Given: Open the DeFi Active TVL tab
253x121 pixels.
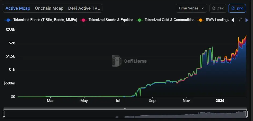Looking at the screenshot, I should (x=84, y=8).
